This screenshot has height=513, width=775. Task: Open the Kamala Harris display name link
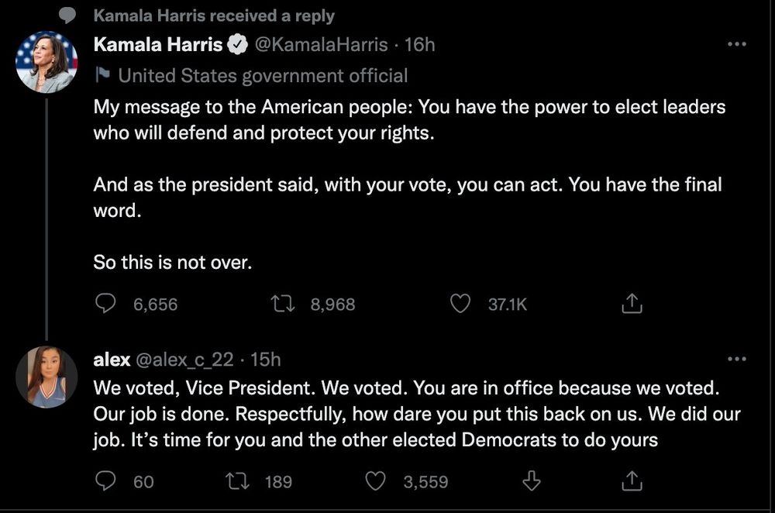tap(158, 45)
